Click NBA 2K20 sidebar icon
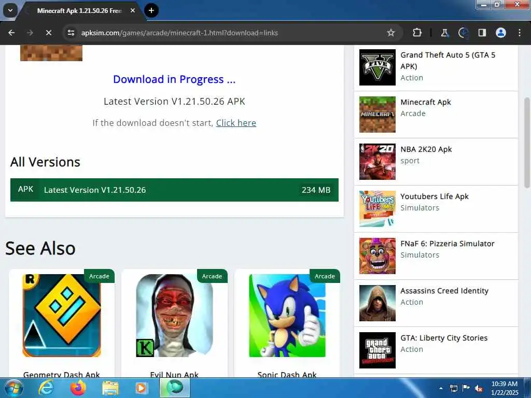531x398 pixels. [378, 162]
